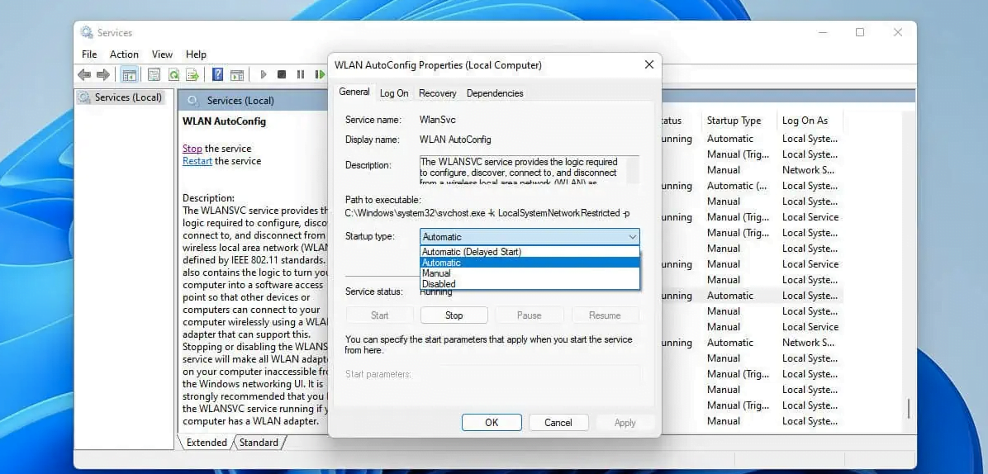Image resolution: width=988 pixels, height=474 pixels.
Task: Select Automatic (Delayed Start) from the list
Action: [471, 252]
